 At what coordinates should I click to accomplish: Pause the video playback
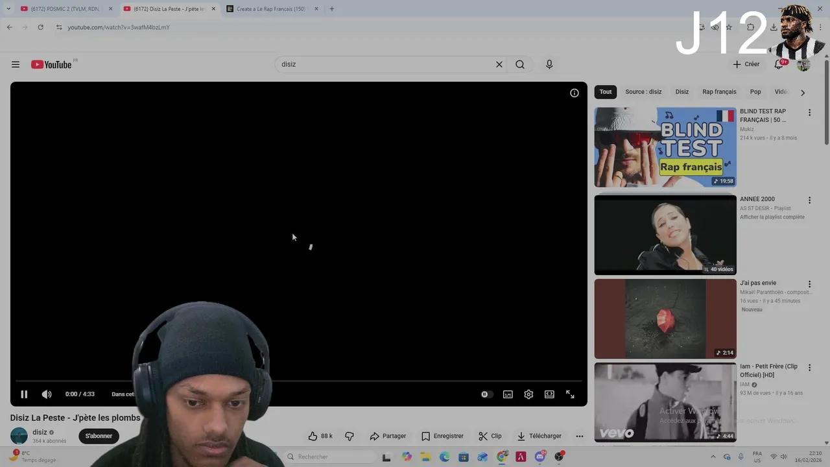click(x=24, y=394)
